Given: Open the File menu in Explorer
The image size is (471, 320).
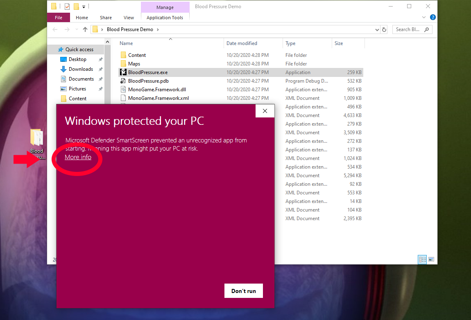Looking at the screenshot, I should coord(59,18).
